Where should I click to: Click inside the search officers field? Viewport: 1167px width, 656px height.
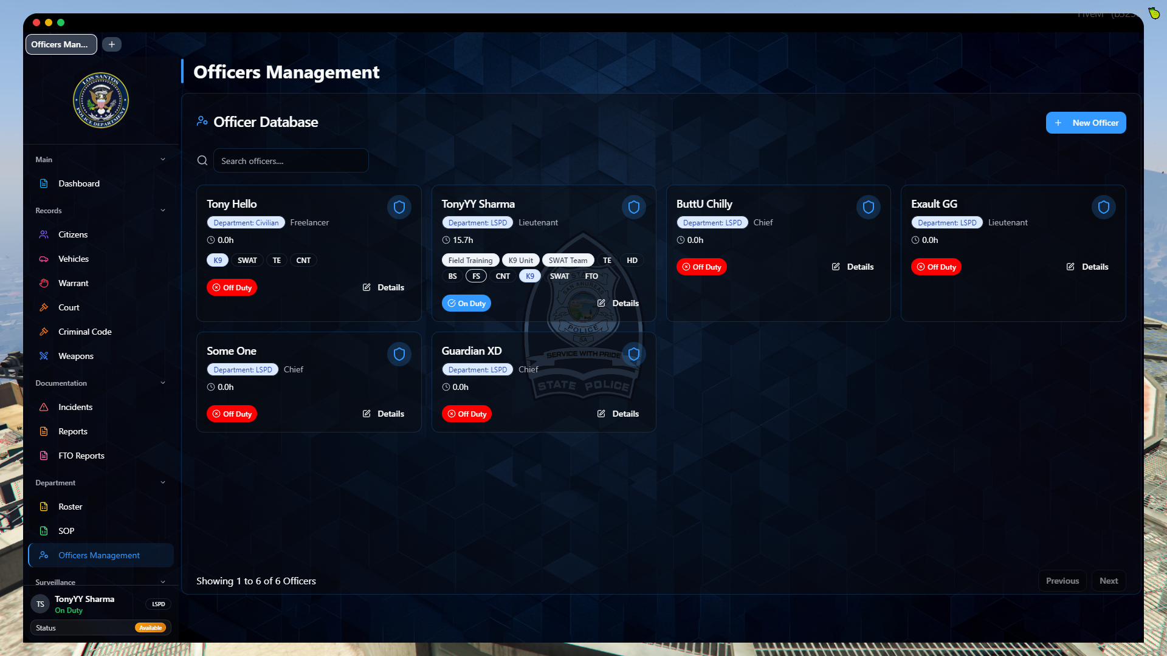(291, 160)
